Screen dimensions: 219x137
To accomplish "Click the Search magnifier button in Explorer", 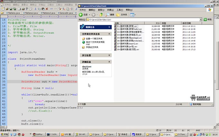I will pos(110,15).
